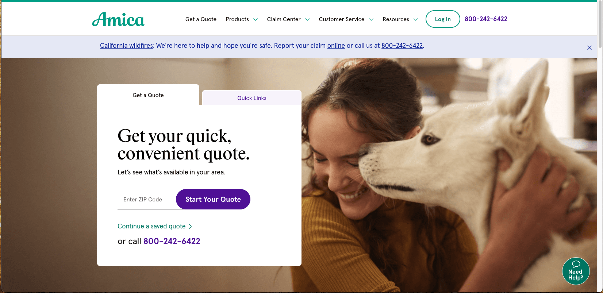Image resolution: width=603 pixels, height=293 pixels.
Task: Expand the Products dropdown chevron
Action: pyautogui.click(x=256, y=20)
